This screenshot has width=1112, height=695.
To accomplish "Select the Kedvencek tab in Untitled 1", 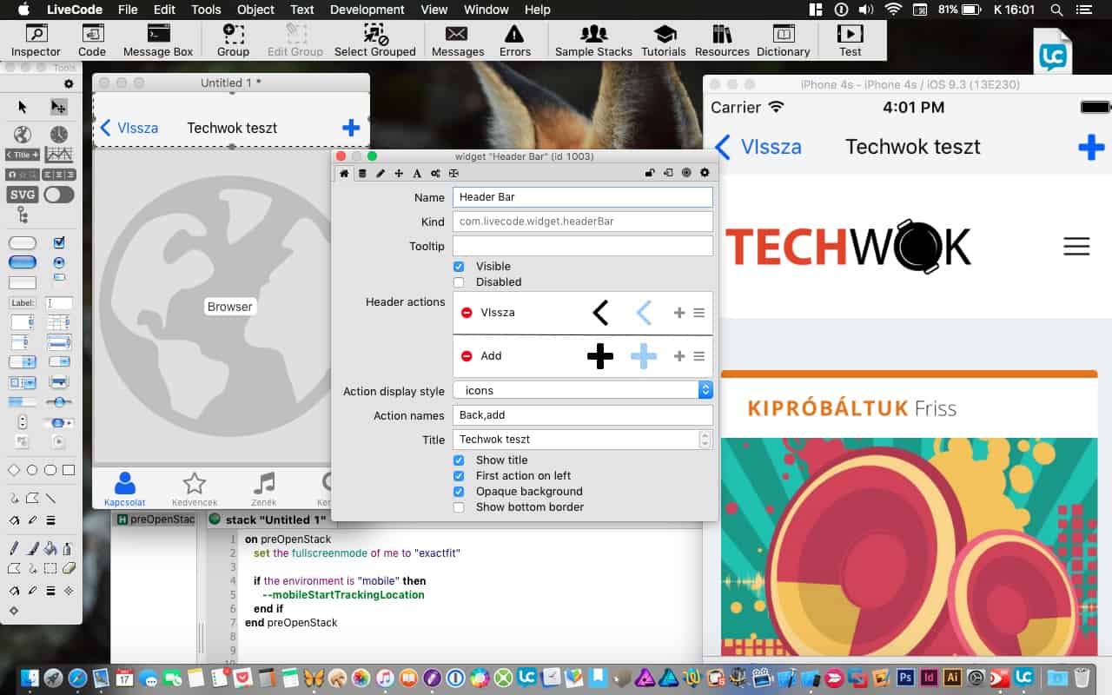I will (195, 489).
